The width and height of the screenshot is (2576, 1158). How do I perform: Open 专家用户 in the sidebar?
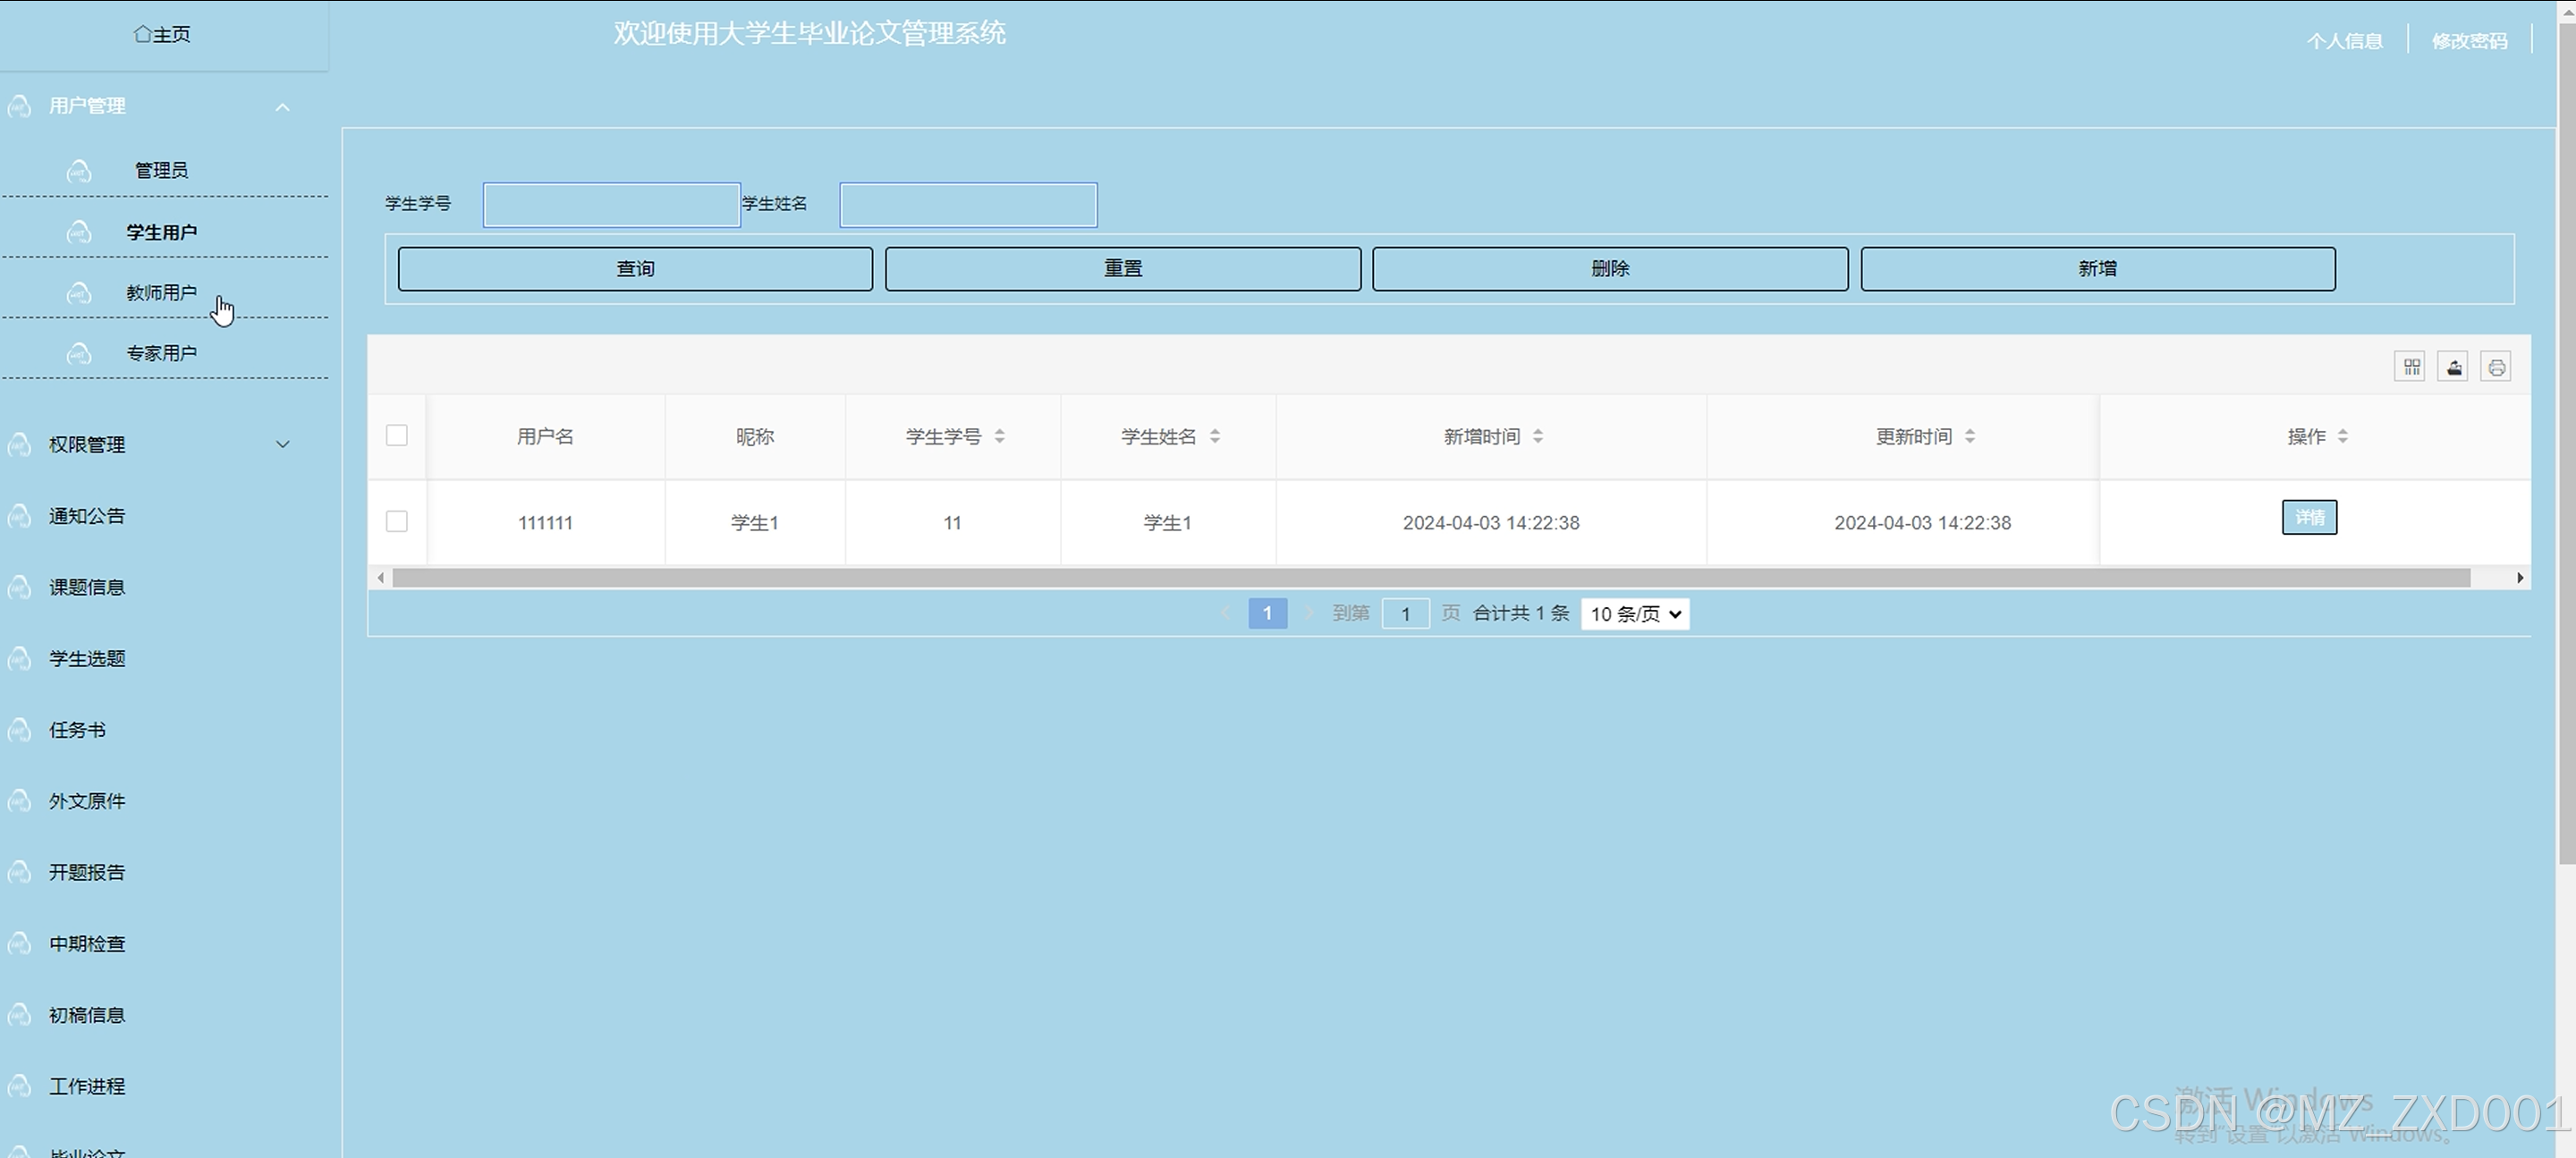pyautogui.click(x=161, y=353)
